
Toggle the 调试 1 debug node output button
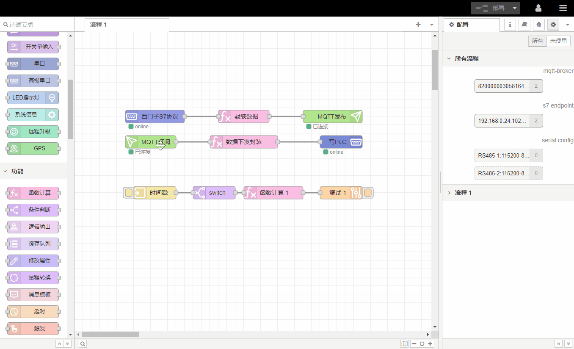368,193
